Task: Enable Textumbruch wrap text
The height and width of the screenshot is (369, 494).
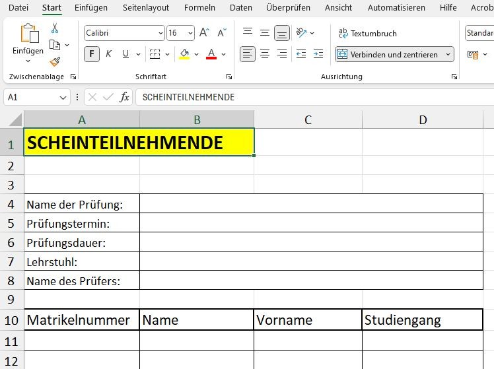Action: pos(368,33)
